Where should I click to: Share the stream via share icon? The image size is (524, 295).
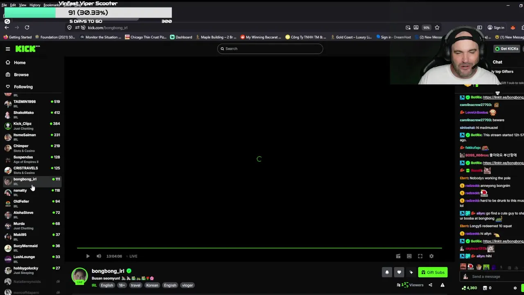(430, 285)
